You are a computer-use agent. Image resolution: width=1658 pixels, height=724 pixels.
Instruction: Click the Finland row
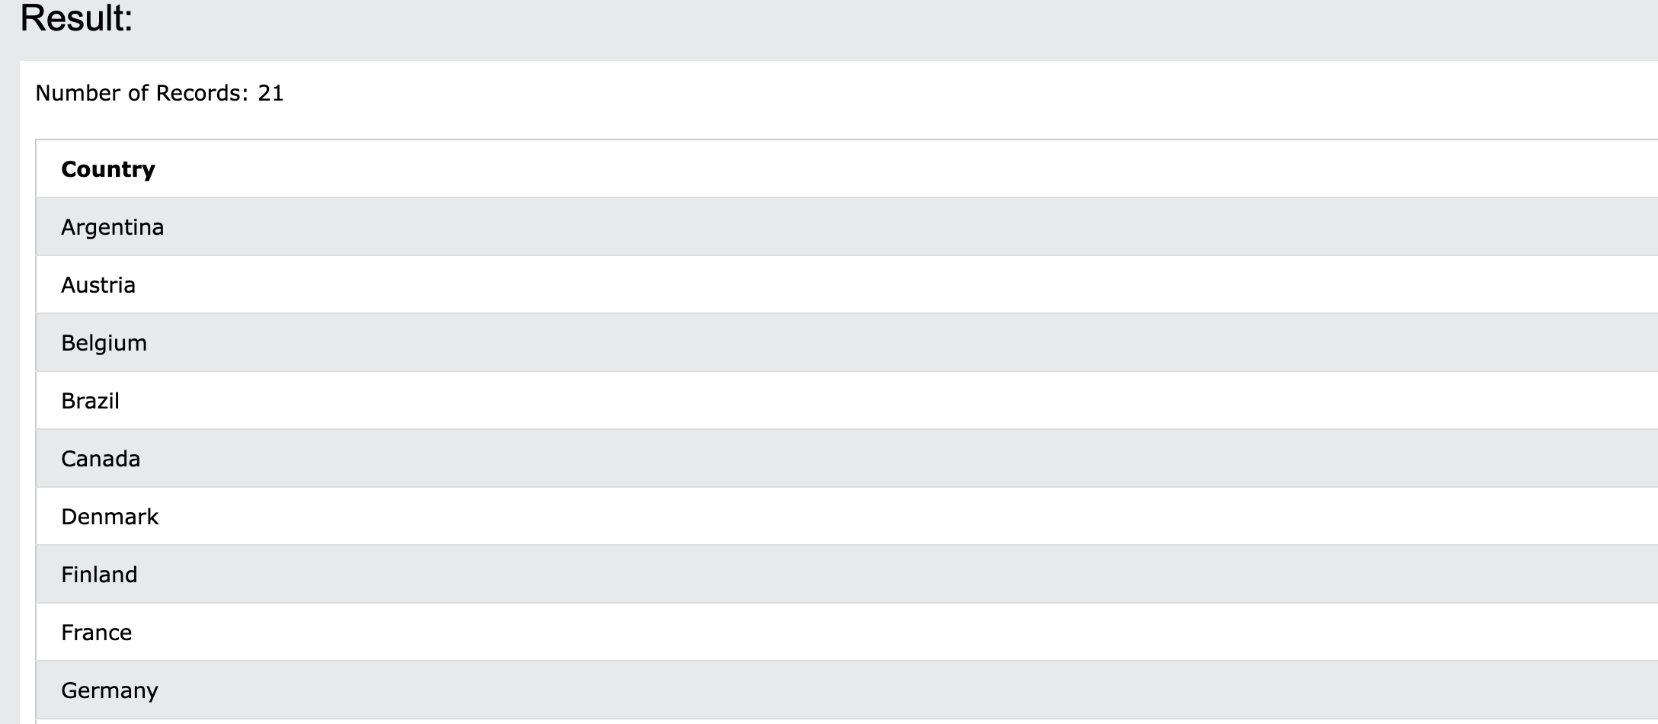click(x=99, y=575)
